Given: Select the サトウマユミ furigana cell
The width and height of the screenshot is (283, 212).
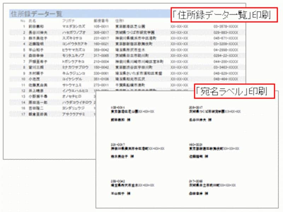Looking at the screenshot, I should point(72,85).
